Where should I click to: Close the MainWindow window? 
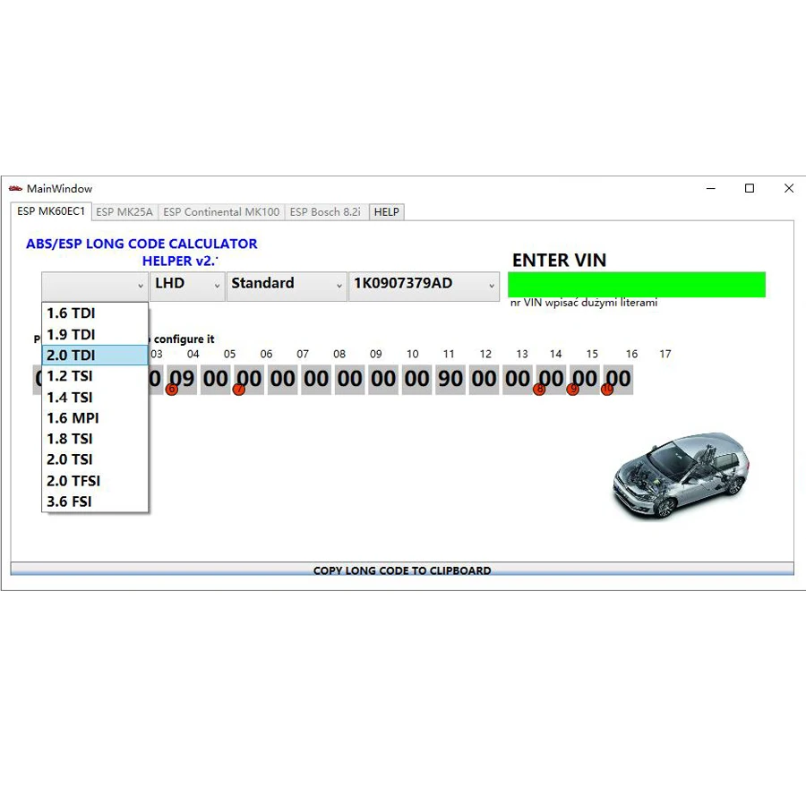788,189
